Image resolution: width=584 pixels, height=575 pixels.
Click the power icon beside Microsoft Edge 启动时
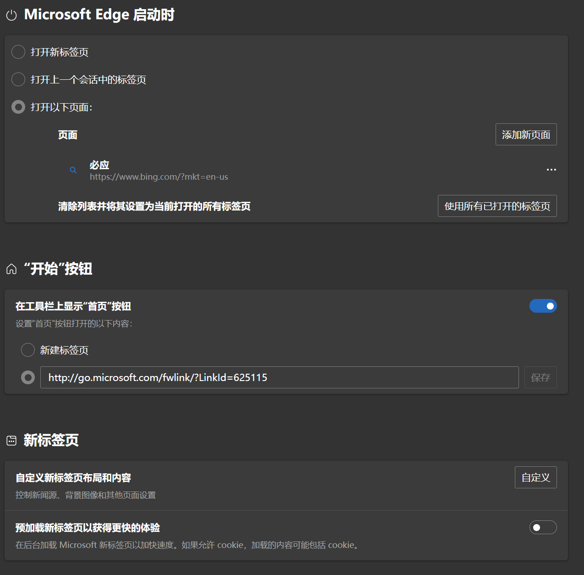click(x=11, y=15)
